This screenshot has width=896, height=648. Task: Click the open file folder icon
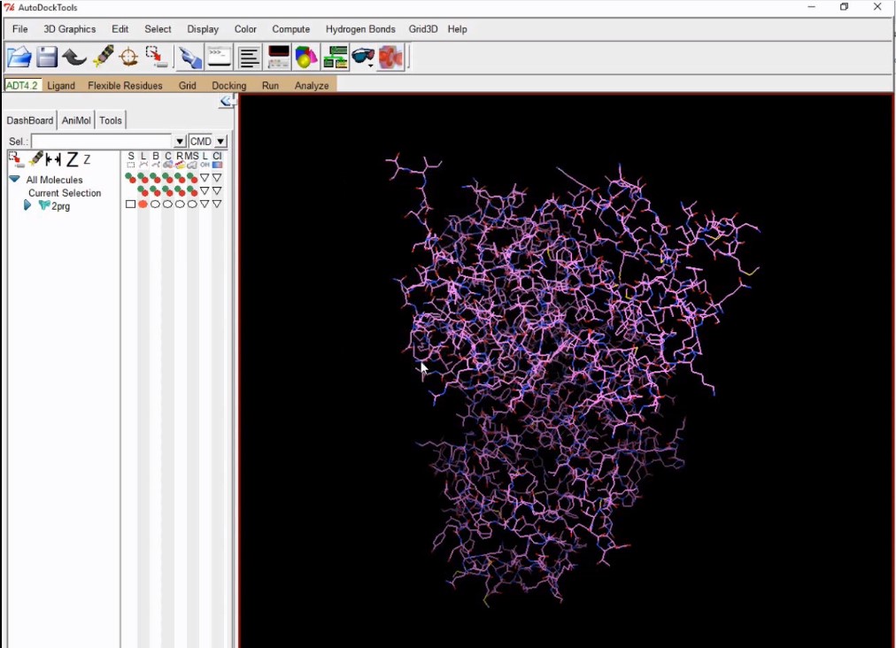click(19, 58)
